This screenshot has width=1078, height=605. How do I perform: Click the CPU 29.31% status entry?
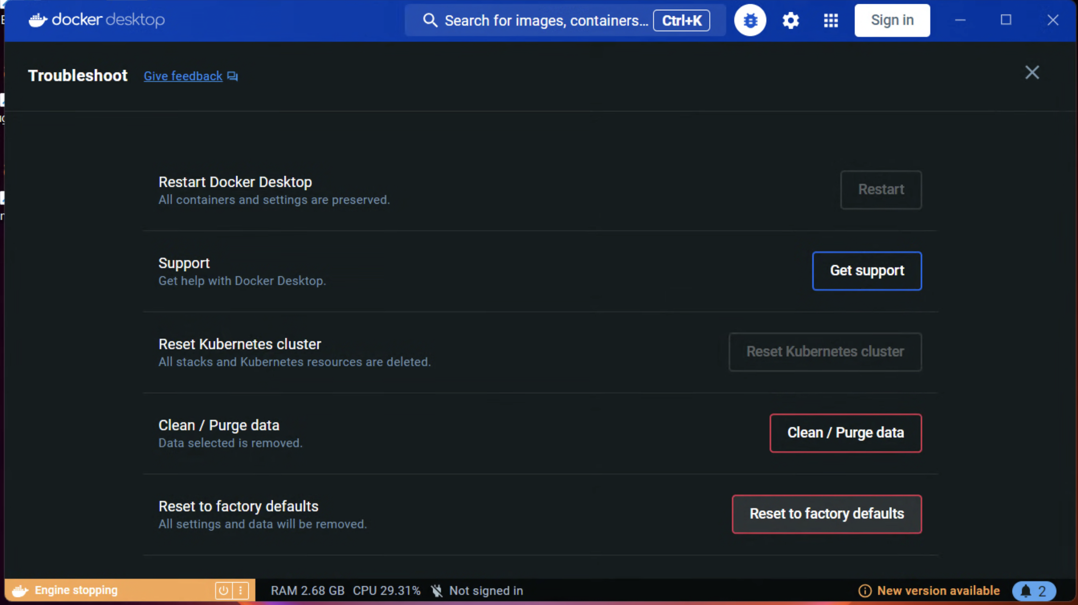point(386,590)
